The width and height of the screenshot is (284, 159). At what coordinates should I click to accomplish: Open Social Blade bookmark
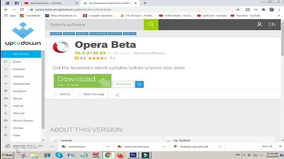30,16
